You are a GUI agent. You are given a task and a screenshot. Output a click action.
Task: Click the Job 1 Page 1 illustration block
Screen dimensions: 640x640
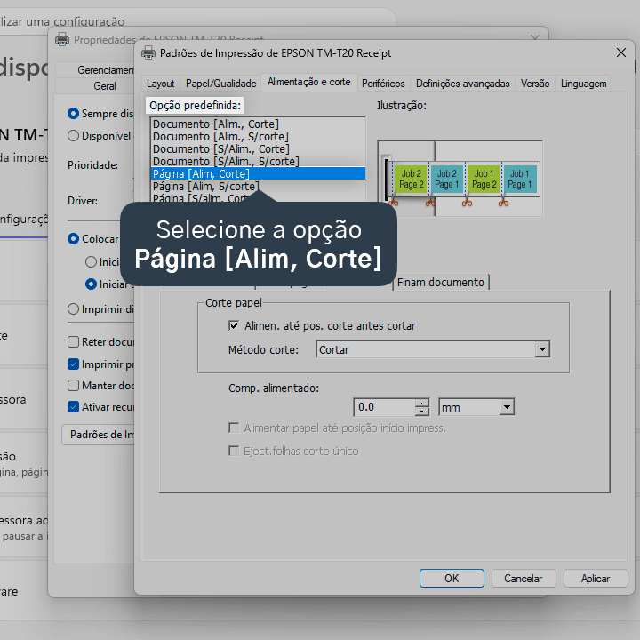click(x=520, y=180)
